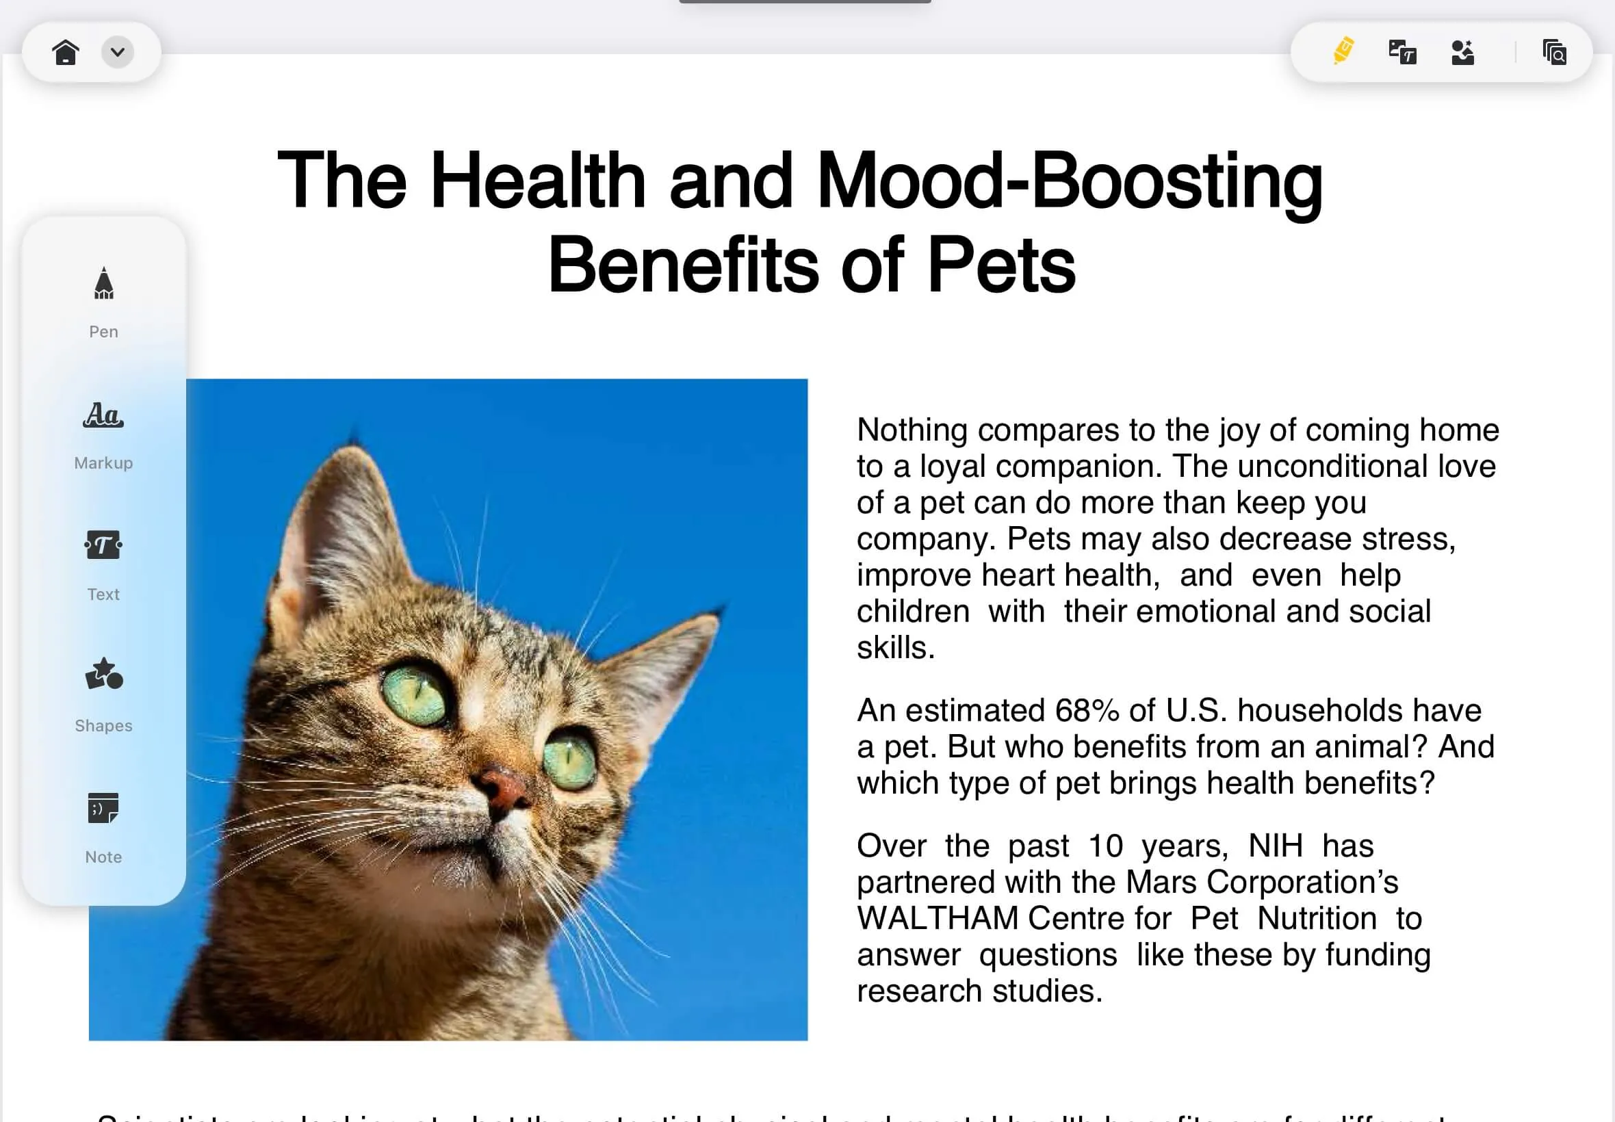Viewport: 1615px width, 1122px height.
Task: Select the document view tab
Action: (1553, 51)
